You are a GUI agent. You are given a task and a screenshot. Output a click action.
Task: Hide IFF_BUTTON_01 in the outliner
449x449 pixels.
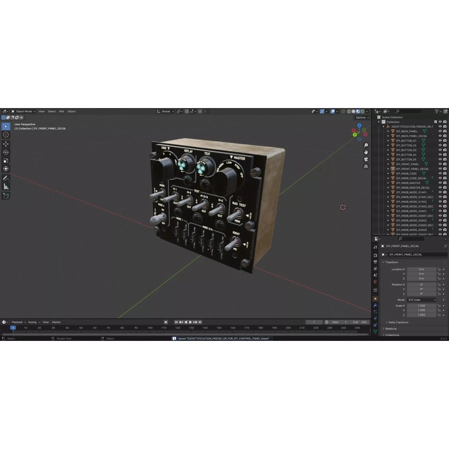tap(440, 141)
